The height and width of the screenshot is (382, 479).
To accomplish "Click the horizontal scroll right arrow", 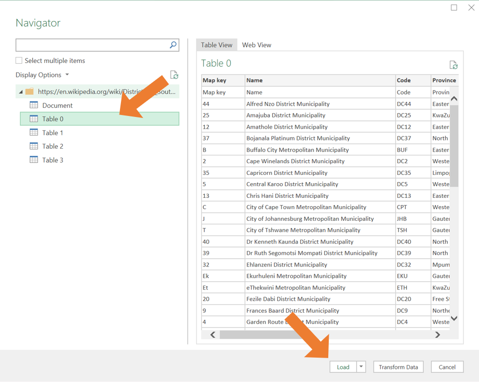I will pos(438,335).
